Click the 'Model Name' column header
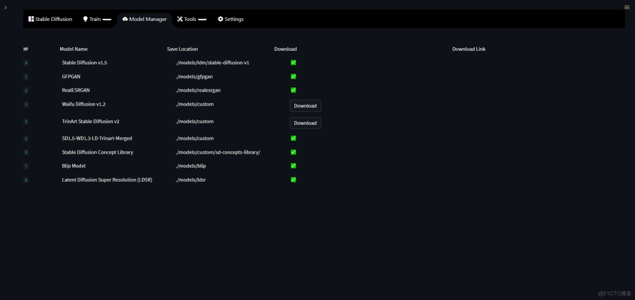This screenshot has width=635, height=300. 73,49
